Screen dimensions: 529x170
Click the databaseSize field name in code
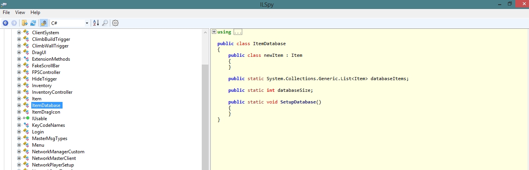(x=294, y=90)
